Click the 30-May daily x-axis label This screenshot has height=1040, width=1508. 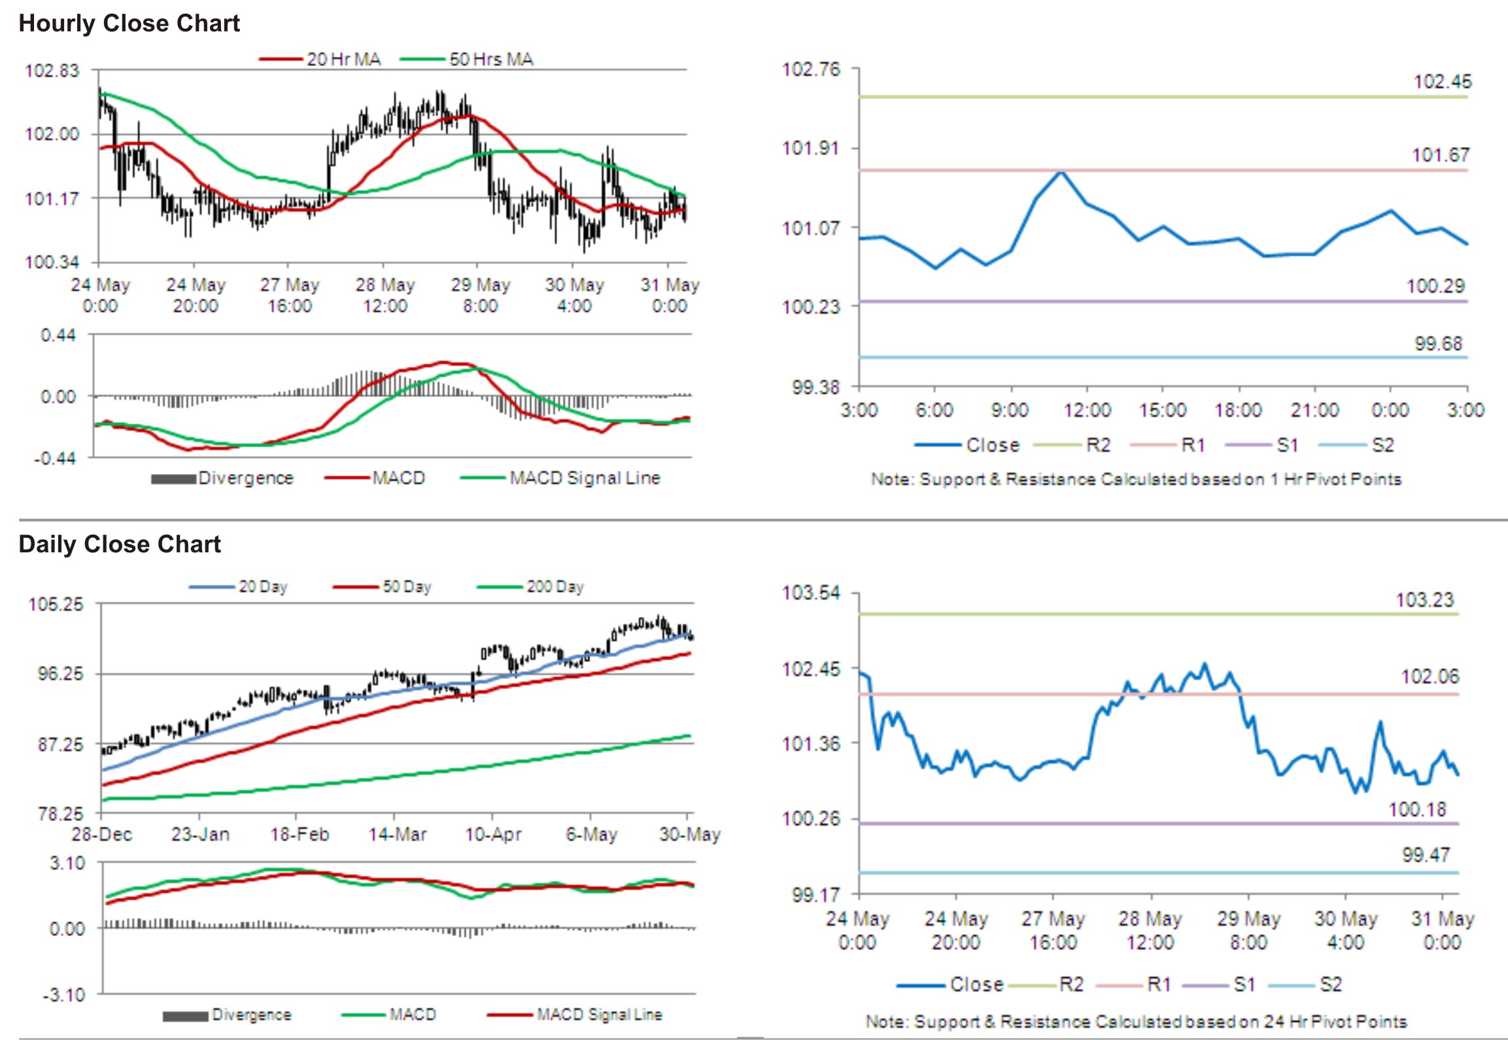click(x=689, y=835)
